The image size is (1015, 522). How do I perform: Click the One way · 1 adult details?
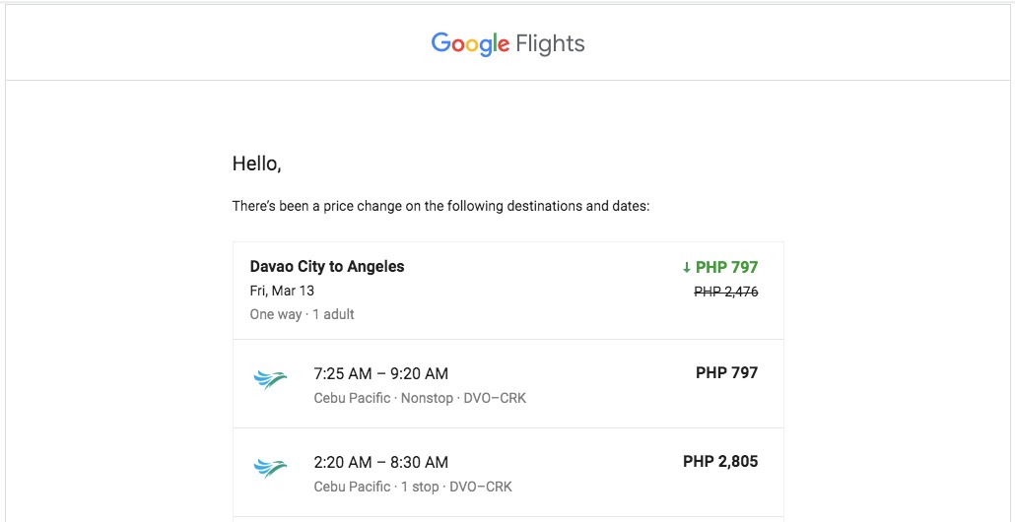[x=302, y=314]
